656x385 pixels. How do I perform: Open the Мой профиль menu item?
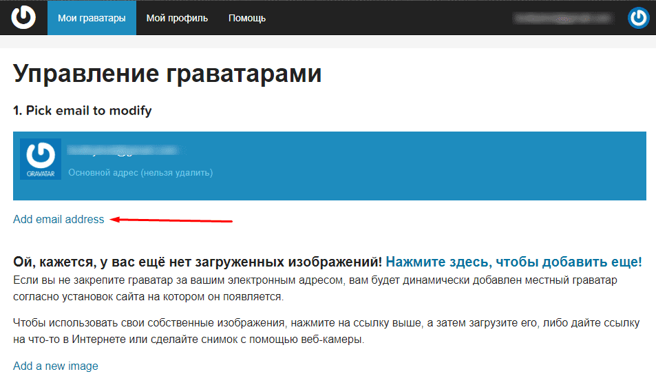[177, 18]
